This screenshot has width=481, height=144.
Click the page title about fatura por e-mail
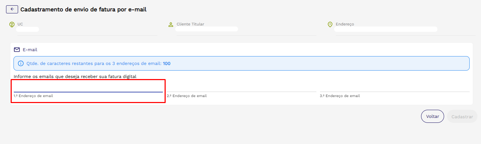click(x=83, y=10)
